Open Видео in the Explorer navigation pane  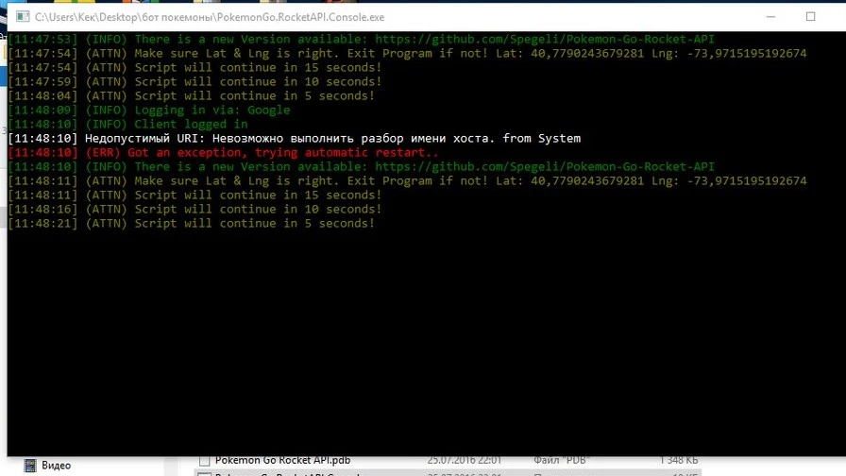(56, 466)
